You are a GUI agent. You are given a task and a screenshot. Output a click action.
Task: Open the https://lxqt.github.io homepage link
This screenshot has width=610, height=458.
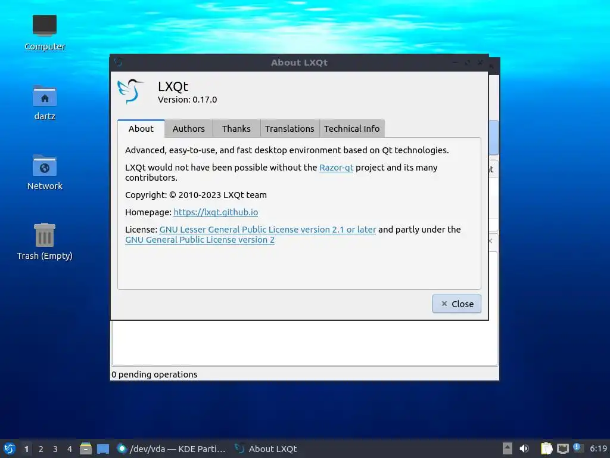216,212
